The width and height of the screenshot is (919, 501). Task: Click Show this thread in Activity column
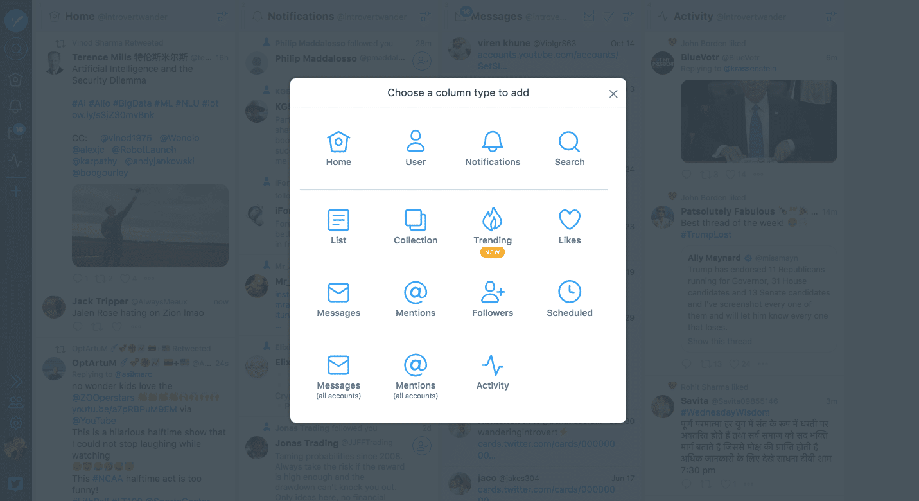[x=720, y=341]
